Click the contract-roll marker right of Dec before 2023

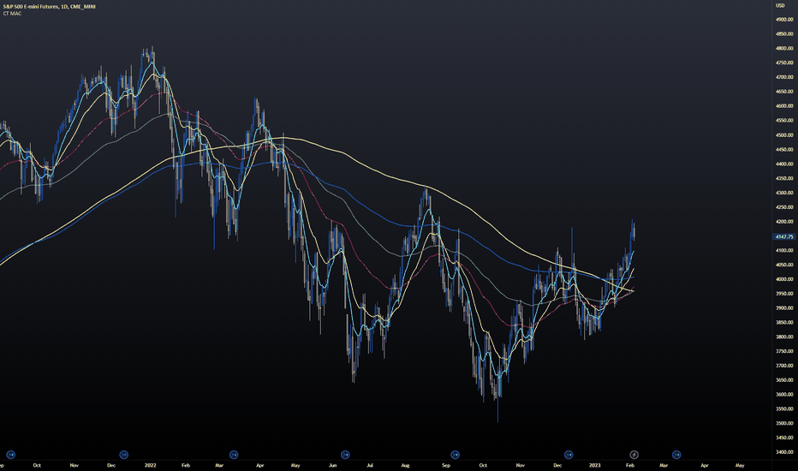(569, 455)
